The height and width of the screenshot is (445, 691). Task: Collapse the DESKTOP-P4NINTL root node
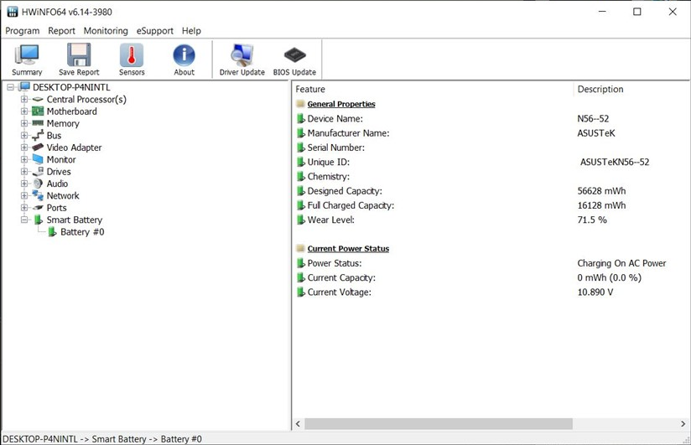click(x=10, y=87)
